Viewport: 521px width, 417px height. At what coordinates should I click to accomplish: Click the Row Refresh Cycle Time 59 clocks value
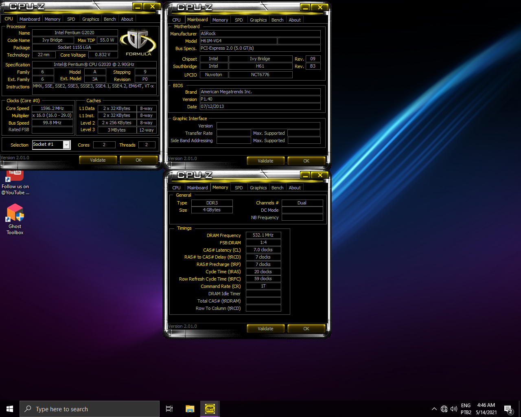point(263,279)
